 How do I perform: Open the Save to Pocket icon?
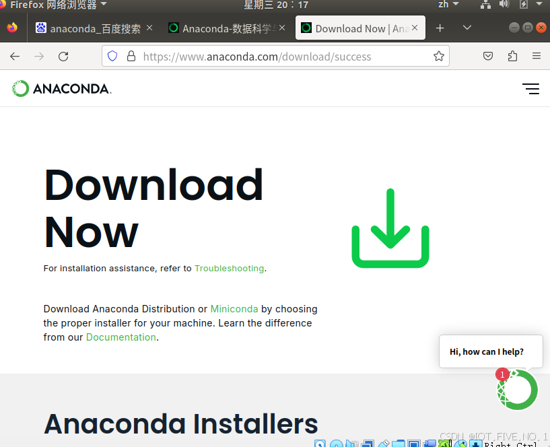pyautogui.click(x=488, y=56)
